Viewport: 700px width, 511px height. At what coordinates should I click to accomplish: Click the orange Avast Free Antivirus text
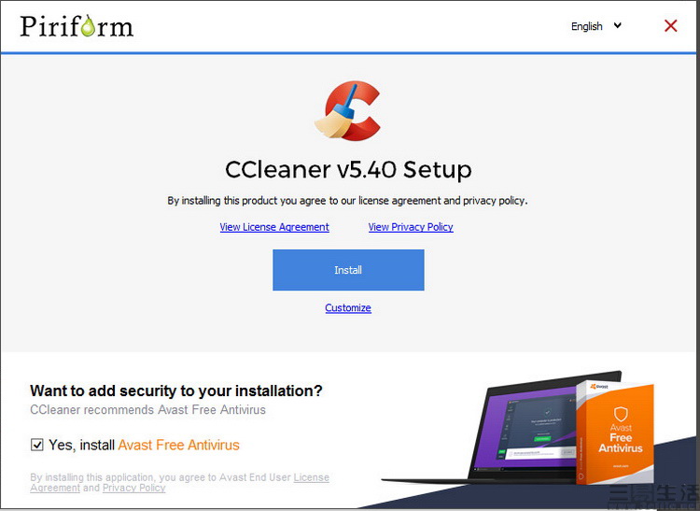click(178, 445)
